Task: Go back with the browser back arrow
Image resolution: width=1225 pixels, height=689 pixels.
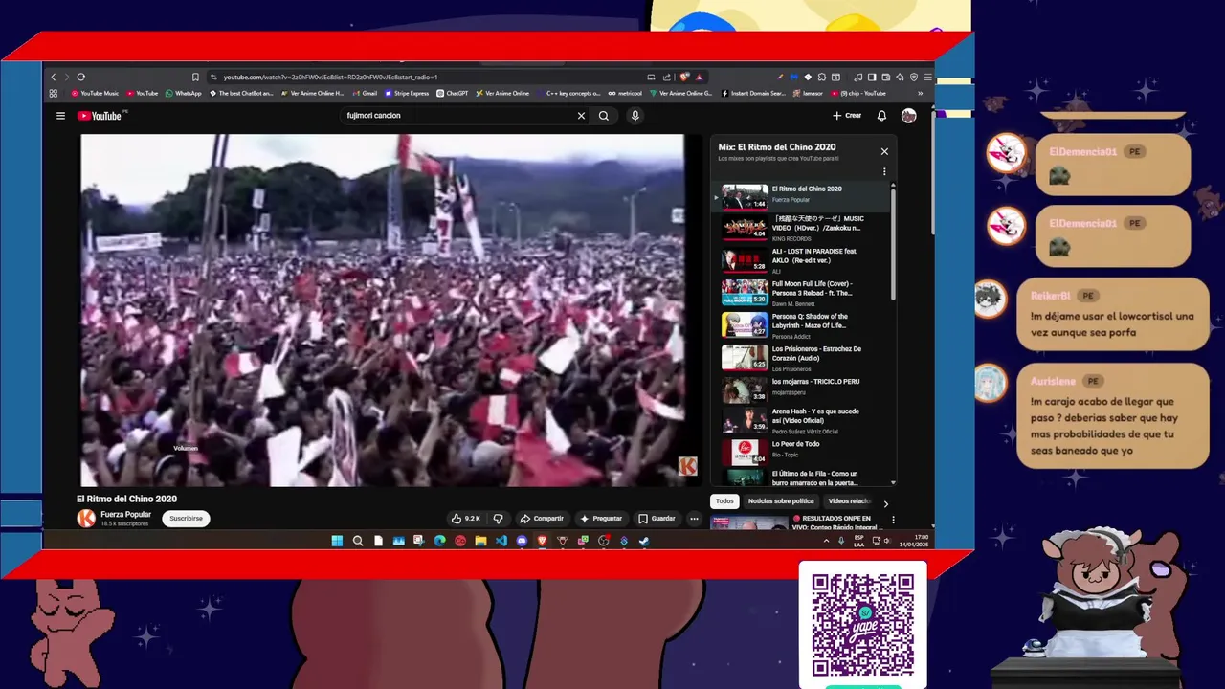Action: (x=54, y=77)
